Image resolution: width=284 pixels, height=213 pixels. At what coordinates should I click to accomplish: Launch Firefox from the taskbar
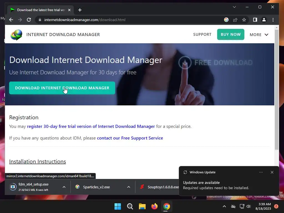(154, 206)
